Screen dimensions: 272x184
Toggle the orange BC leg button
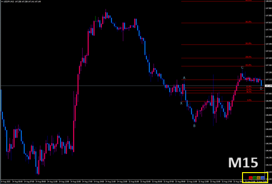259,178
